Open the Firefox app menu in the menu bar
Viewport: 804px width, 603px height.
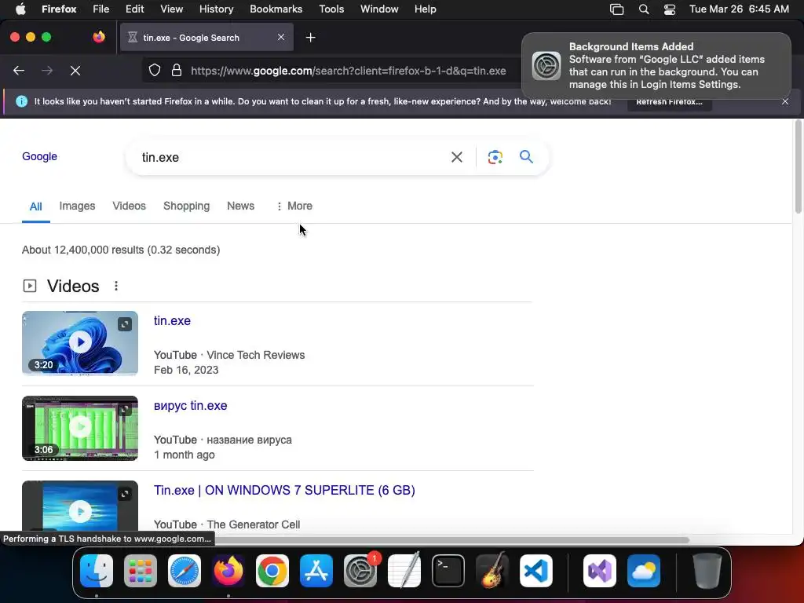tap(59, 9)
